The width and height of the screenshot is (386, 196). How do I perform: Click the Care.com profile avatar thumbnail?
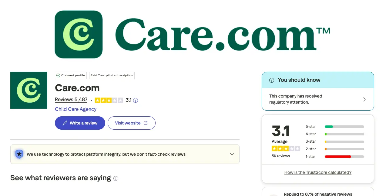[29, 90]
